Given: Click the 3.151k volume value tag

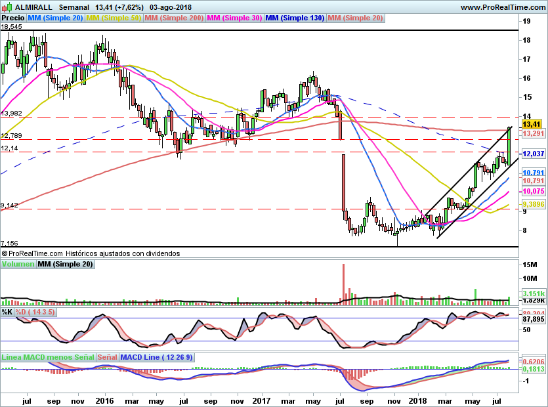Looking at the screenshot, I should (x=534, y=293).
